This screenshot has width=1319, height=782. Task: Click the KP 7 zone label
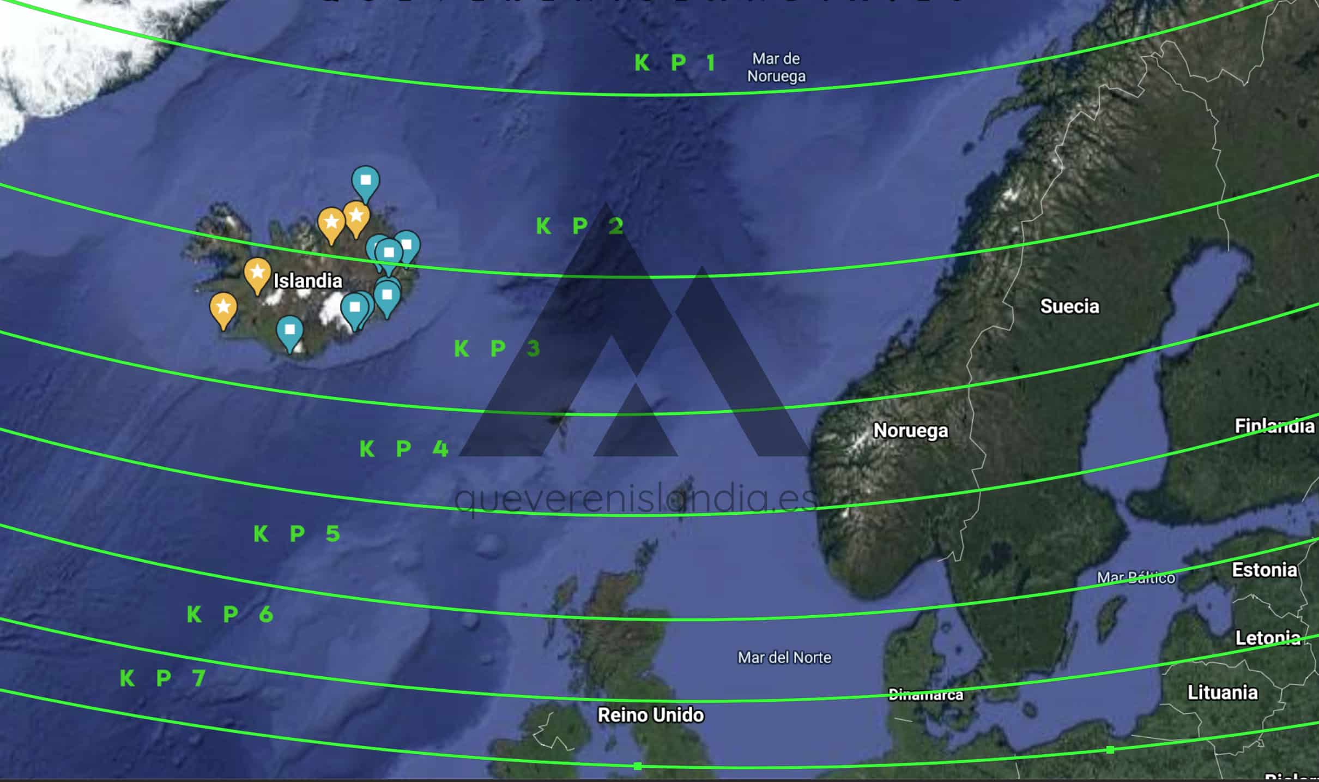coord(163,678)
